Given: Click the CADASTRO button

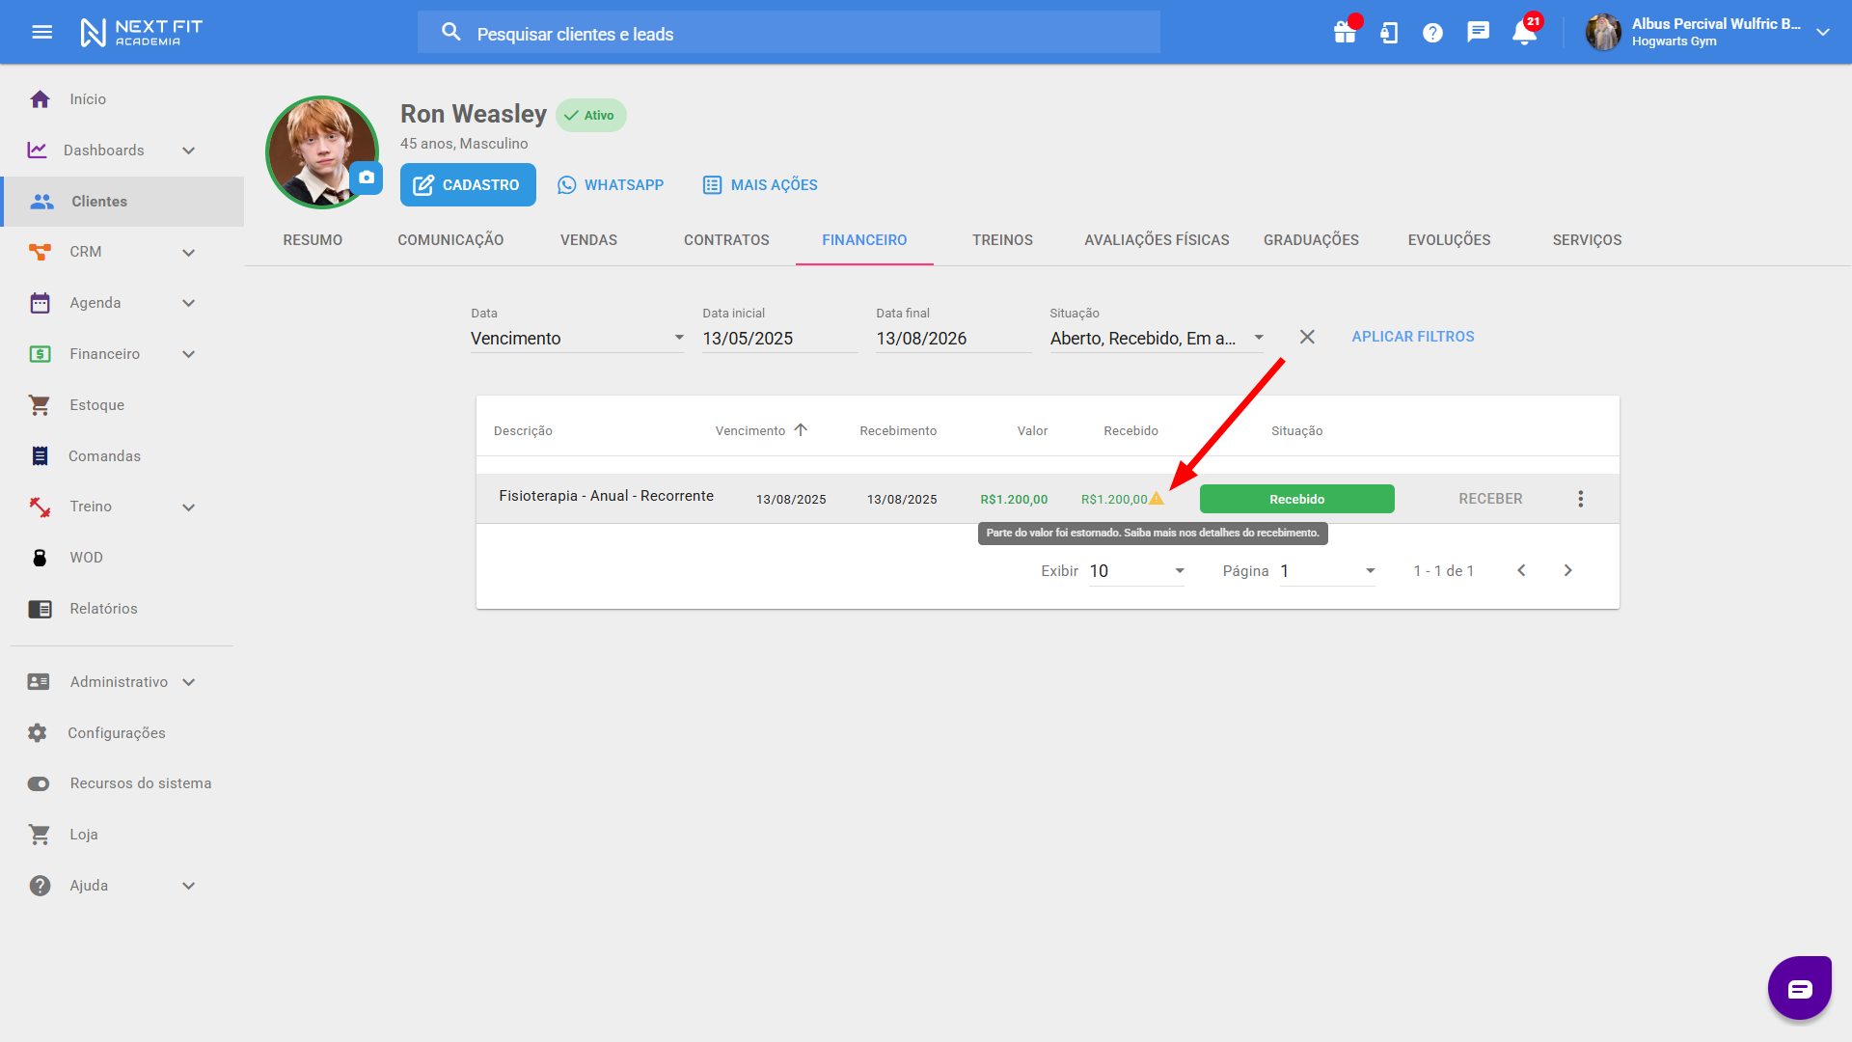Looking at the screenshot, I should click(x=468, y=185).
